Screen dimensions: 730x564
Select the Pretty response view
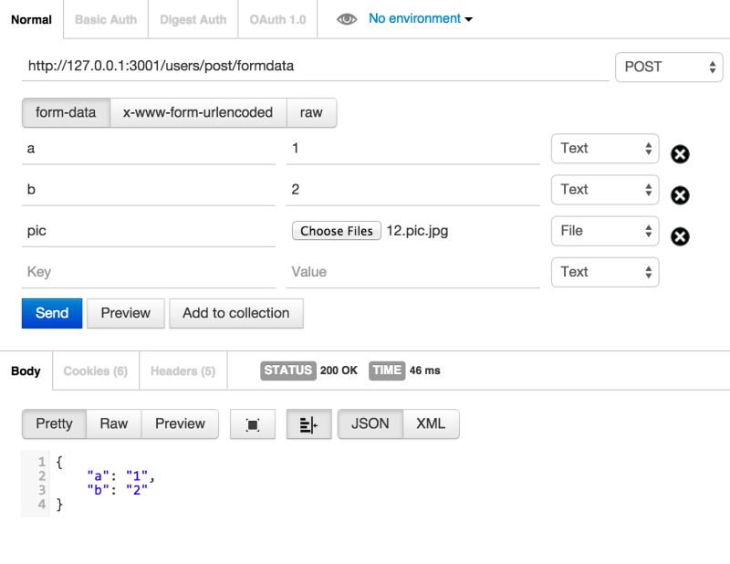[54, 423]
